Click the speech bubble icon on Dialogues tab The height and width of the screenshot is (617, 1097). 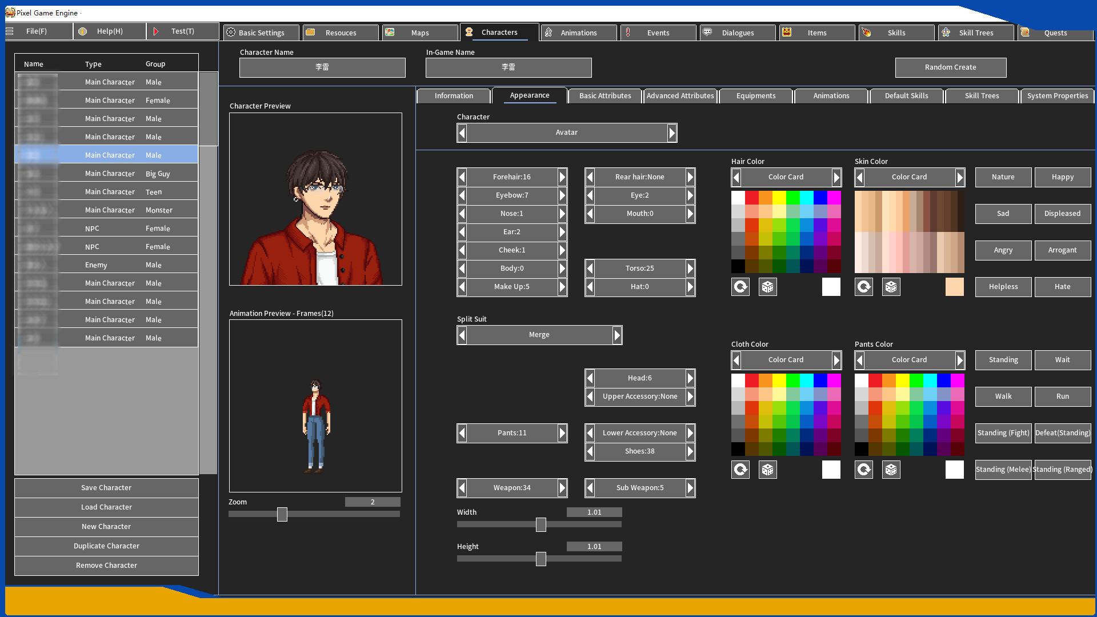(x=708, y=33)
